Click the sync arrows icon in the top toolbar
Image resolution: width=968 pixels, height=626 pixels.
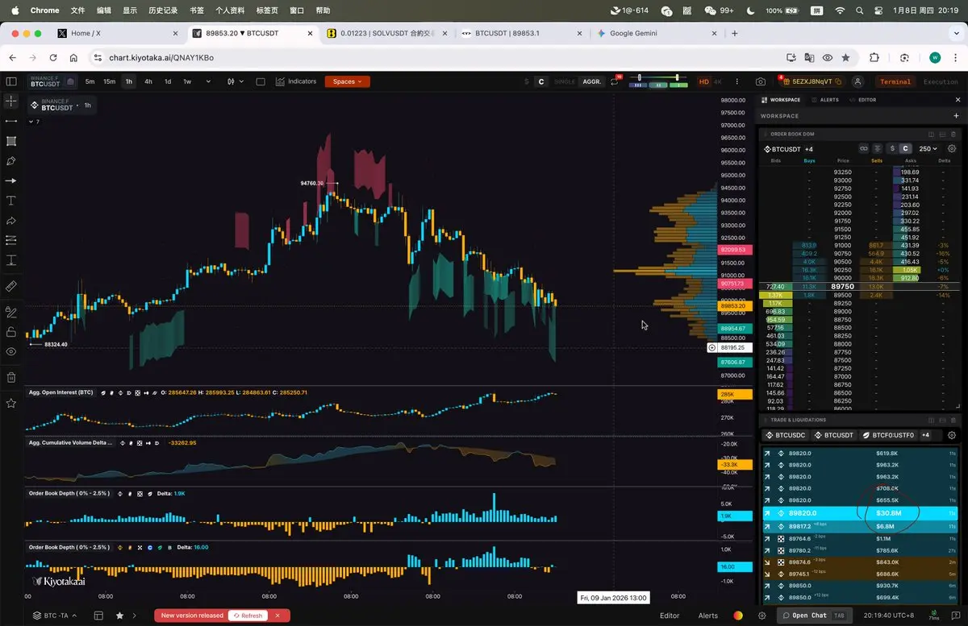tap(614, 81)
